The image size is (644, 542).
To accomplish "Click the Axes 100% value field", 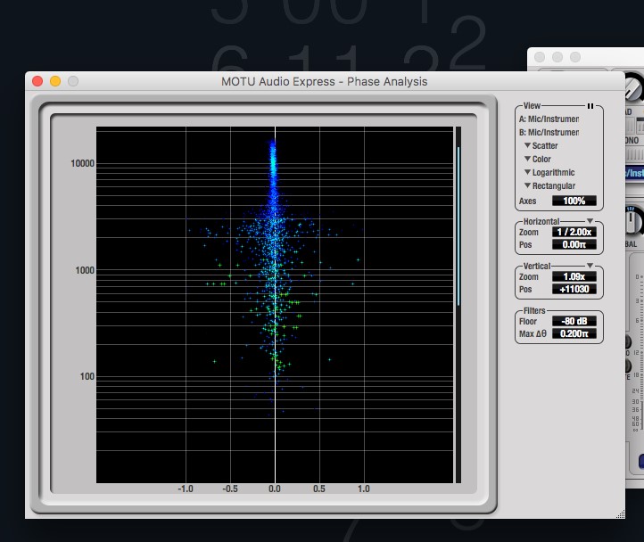I will pyautogui.click(x=574, y=201).
